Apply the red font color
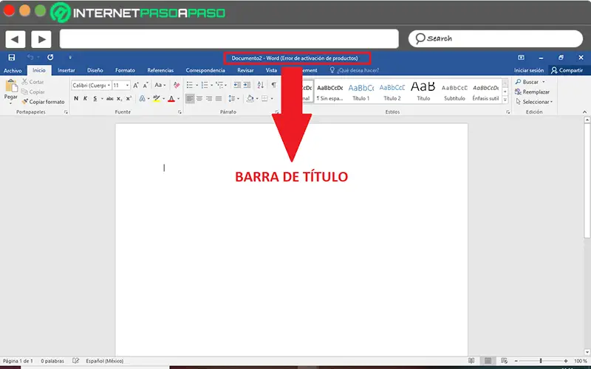 pyautogui.click(x=171, y=99)
